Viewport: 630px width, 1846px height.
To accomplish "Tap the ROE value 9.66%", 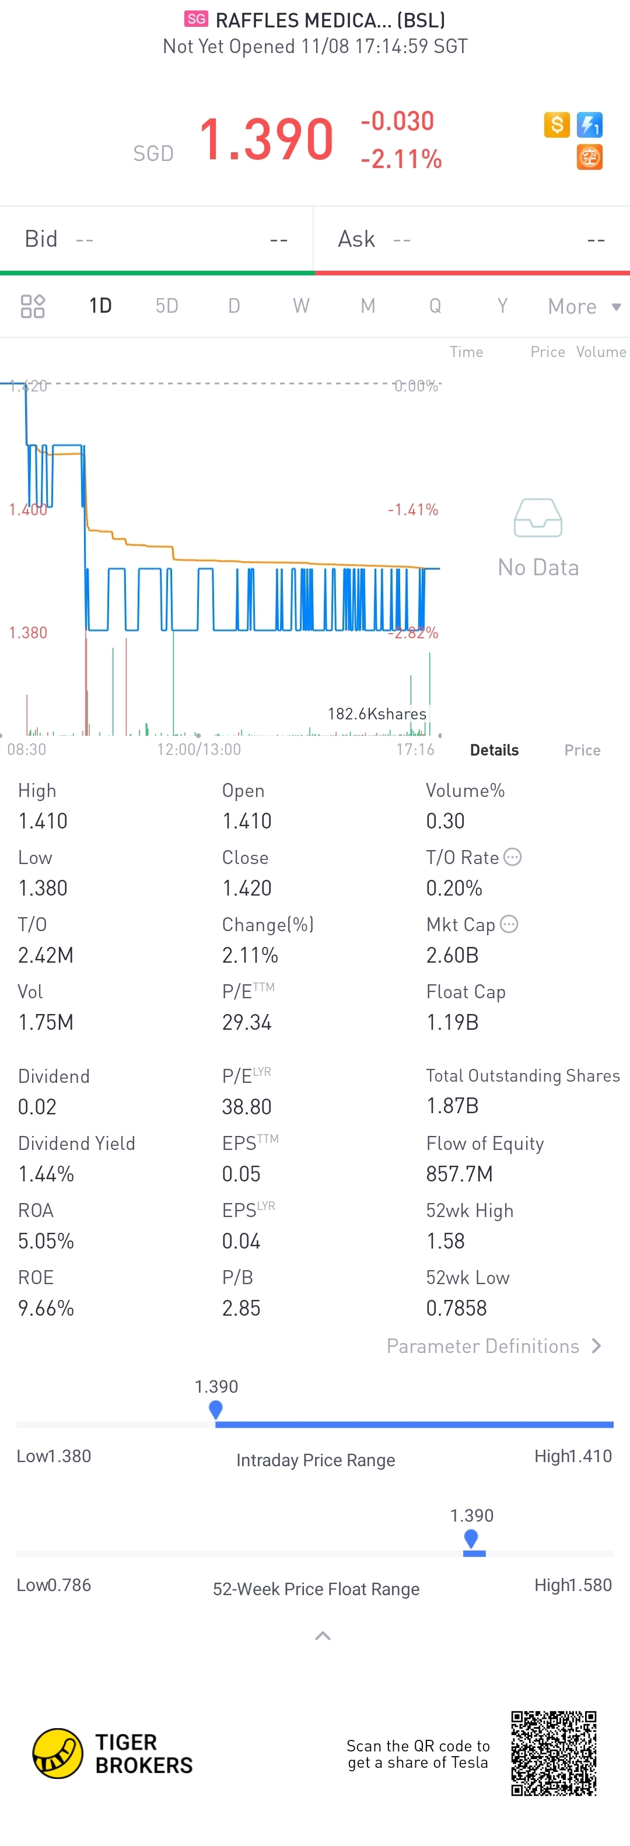I will point(46,1308).
